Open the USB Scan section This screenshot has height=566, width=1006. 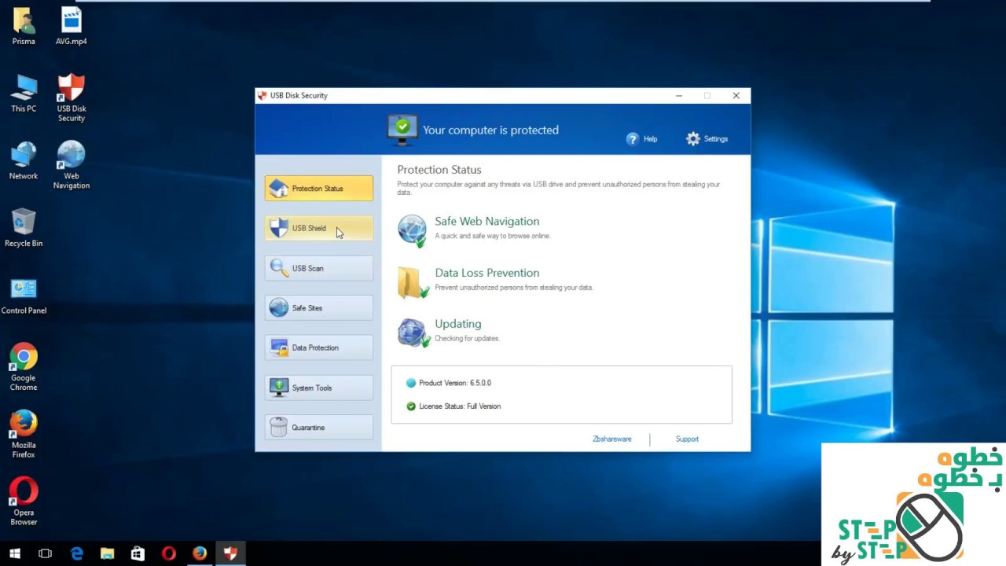tap(319, 268)
